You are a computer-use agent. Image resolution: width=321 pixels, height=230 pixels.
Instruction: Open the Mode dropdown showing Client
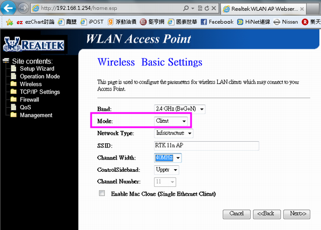coord(171,121)
